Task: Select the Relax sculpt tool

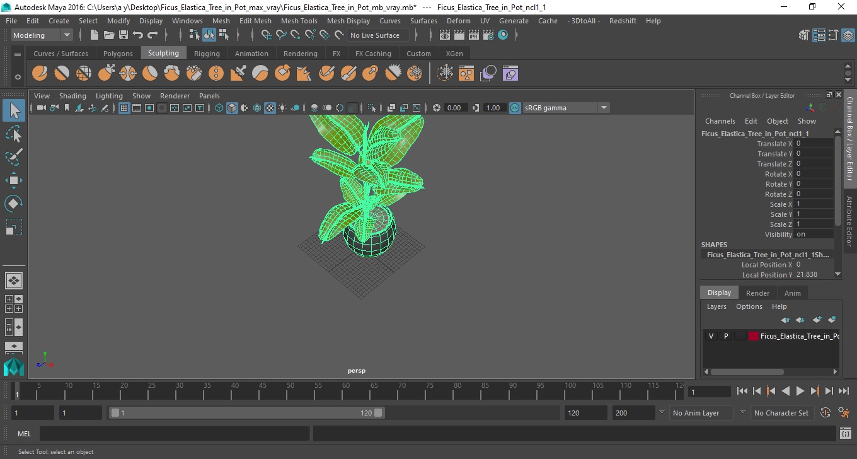Action: (84, 74)
